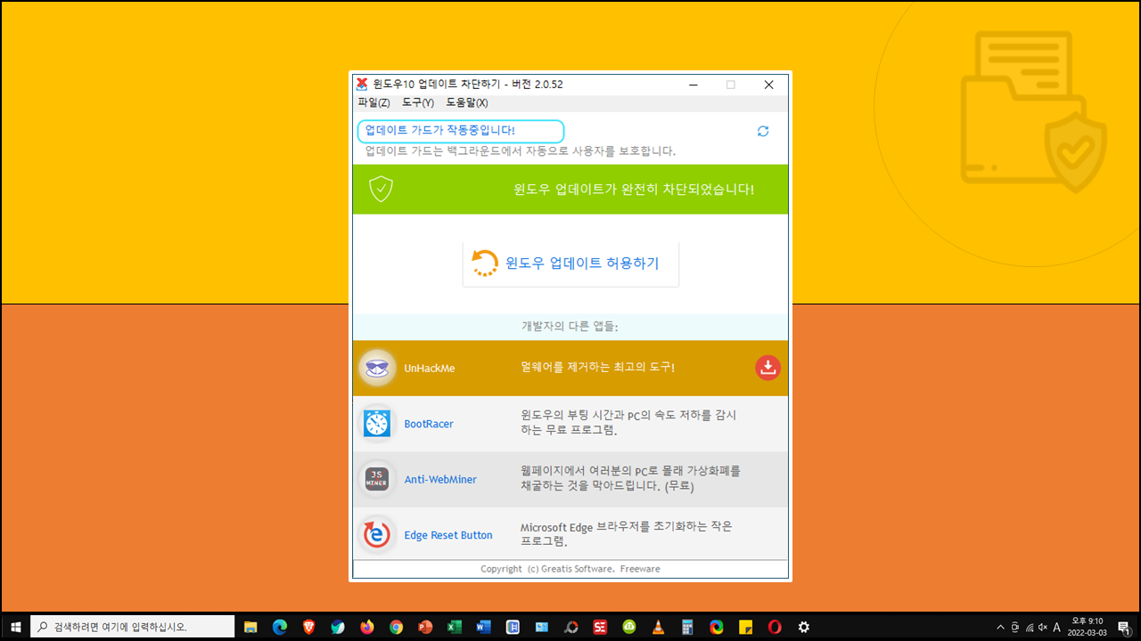
Task: Open the Edge Reset Button link
Action: (448, 535)
